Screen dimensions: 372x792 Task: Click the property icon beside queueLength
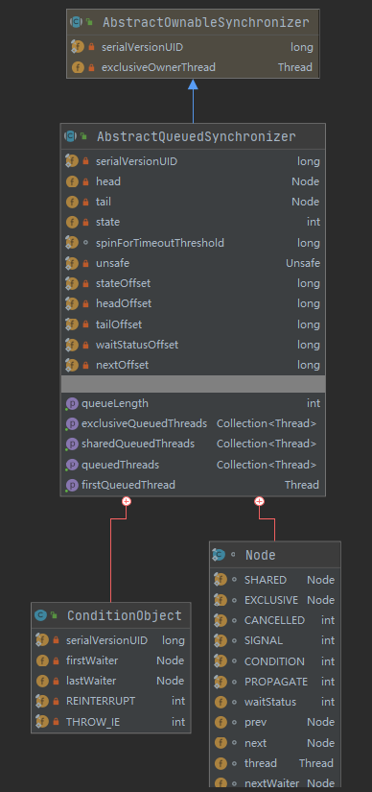[x=72, y=403]
